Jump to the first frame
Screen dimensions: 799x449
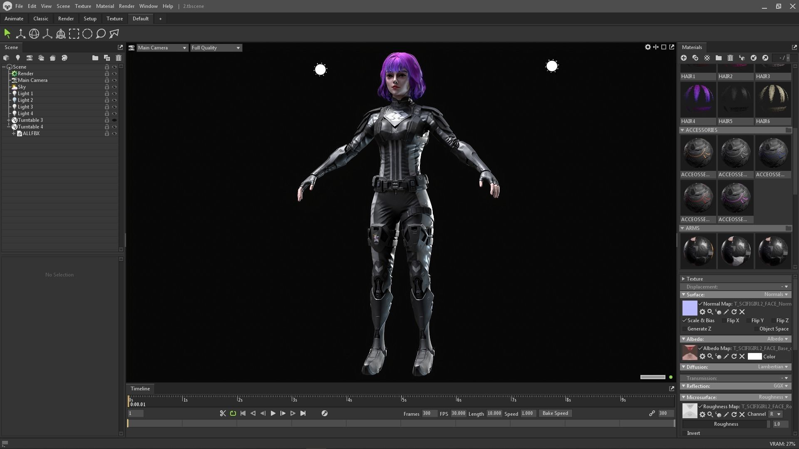(243, 413)
